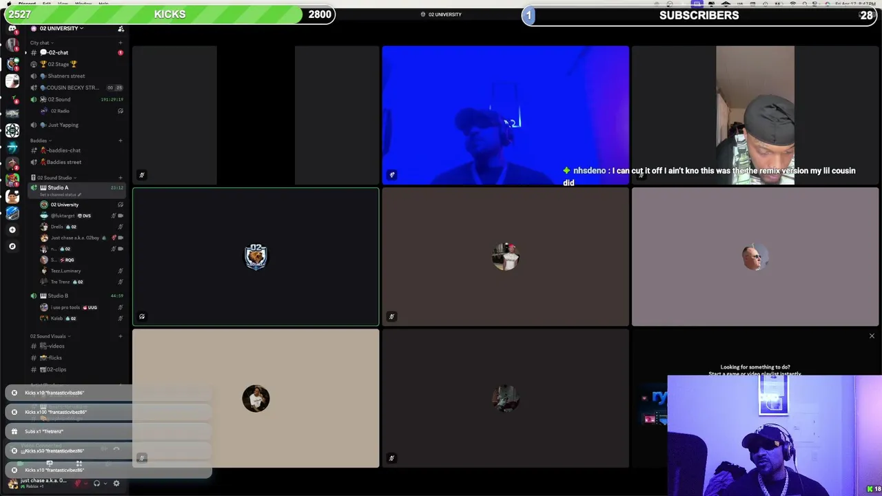Open user settings gear icon
This screenshot has height=496, width=882.
tap(116, 484)
